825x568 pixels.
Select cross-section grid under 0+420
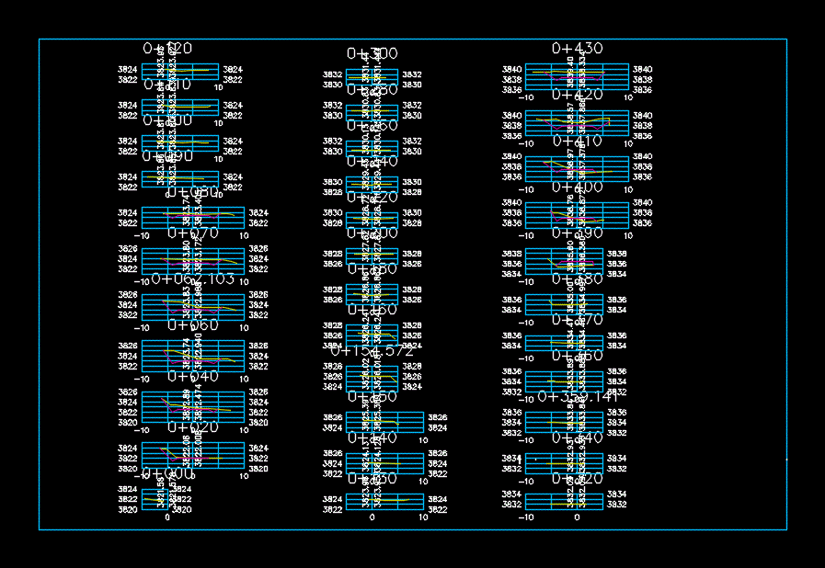(x=578, y=123)
